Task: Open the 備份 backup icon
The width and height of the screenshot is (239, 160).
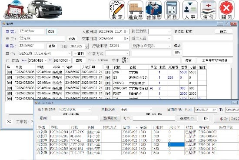Action: 208,10
